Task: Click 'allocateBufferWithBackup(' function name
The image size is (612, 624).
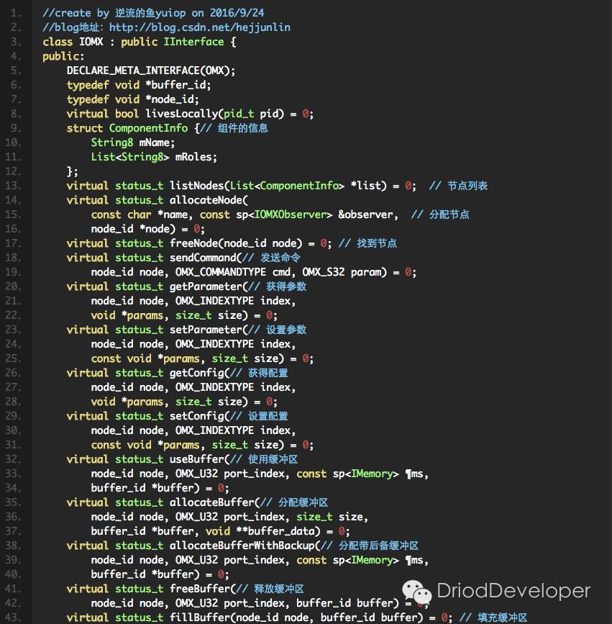Action: pyautogui.click(x=245, y=546)
